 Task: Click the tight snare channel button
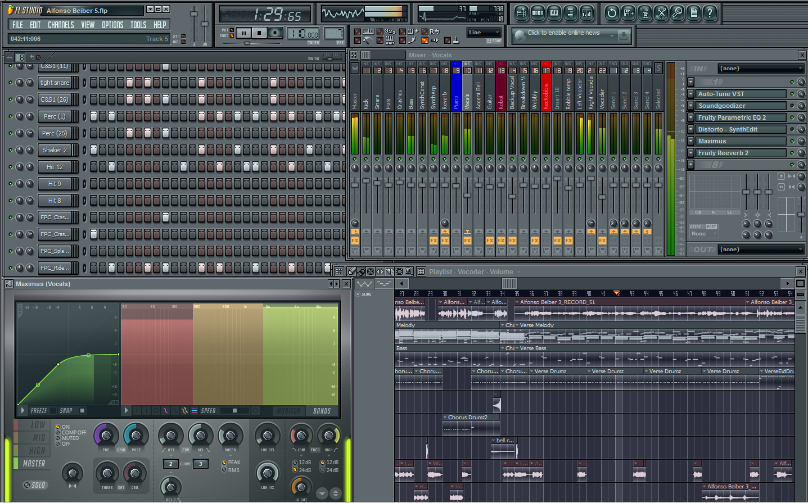[55, 83]
